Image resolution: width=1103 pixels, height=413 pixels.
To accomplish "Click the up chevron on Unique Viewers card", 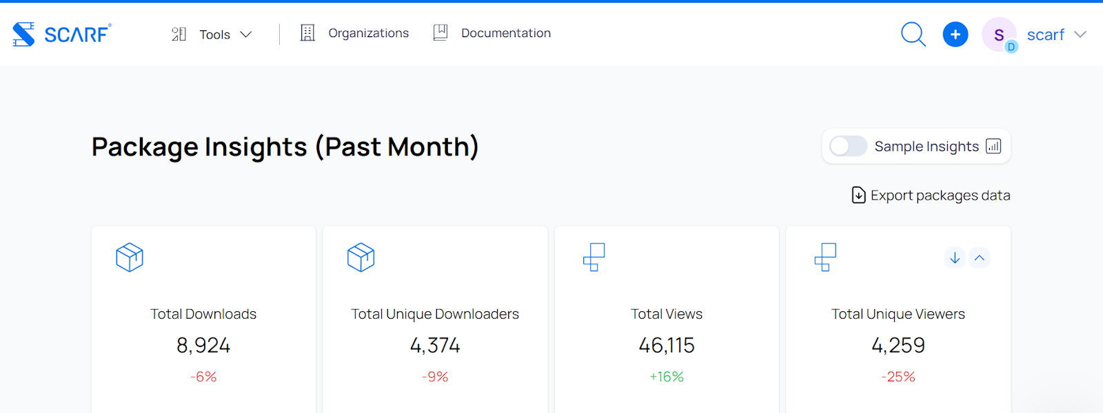I will click(980, 258).
